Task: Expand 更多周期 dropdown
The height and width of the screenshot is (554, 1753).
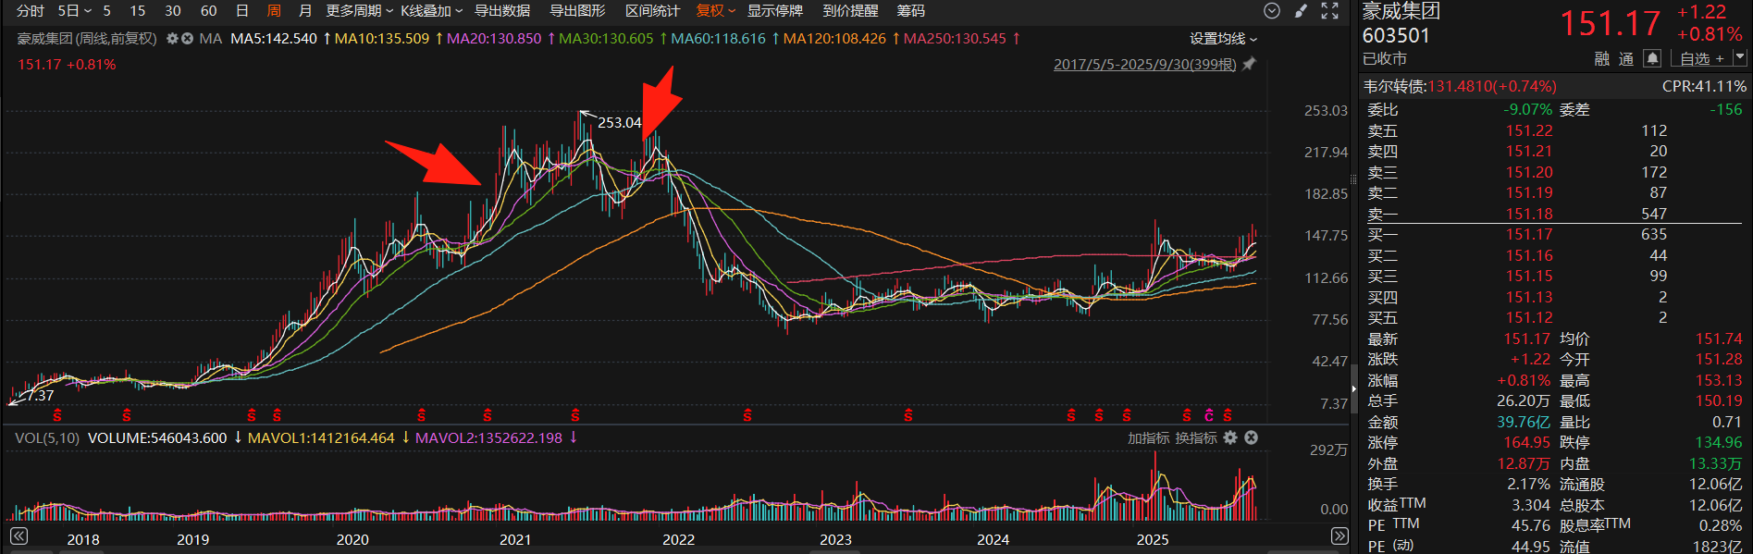Action: (x=359, y=11)
